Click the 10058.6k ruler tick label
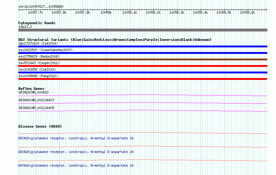 [x=248, y=12]
